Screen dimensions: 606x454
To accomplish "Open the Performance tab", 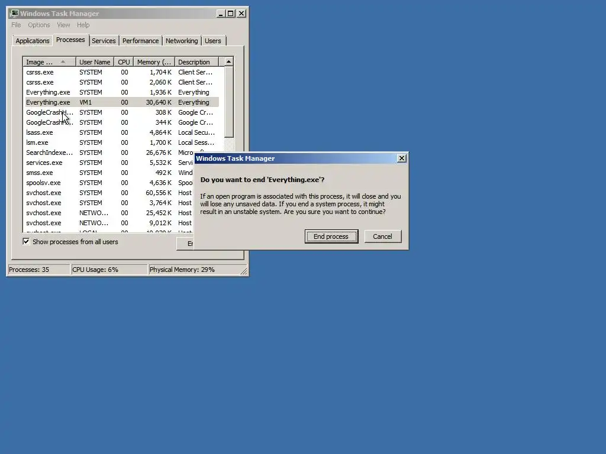I will [141, 41].
